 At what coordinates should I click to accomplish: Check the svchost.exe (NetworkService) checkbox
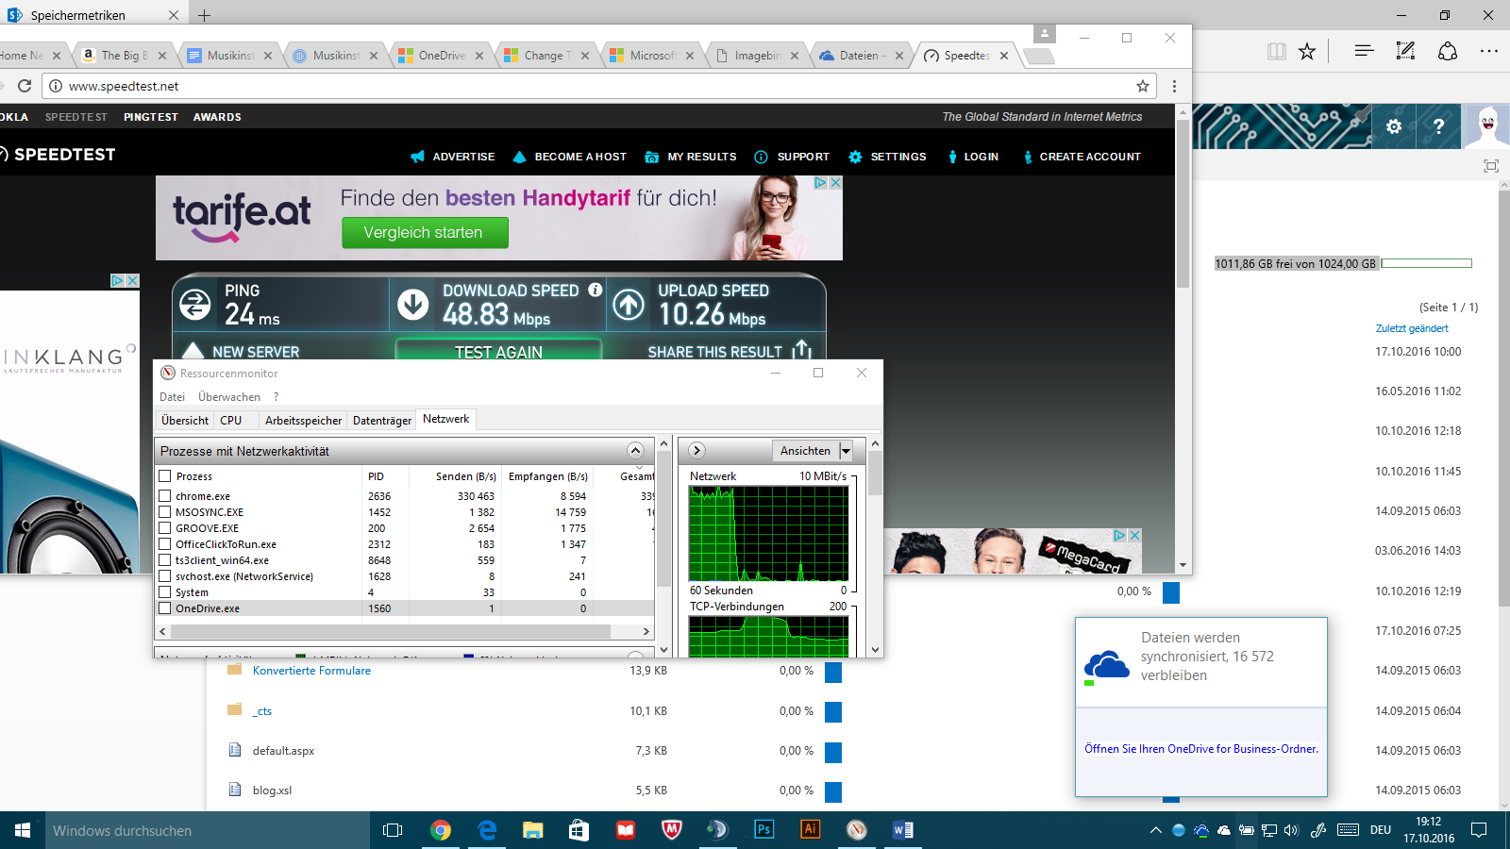point(165,576)
